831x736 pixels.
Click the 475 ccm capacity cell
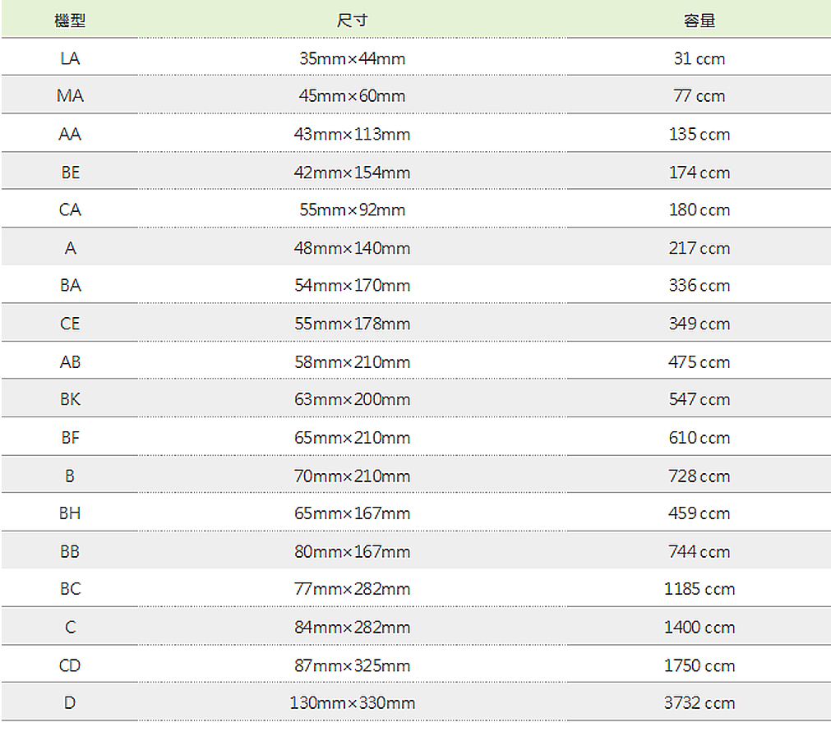[x=699, y=361]
